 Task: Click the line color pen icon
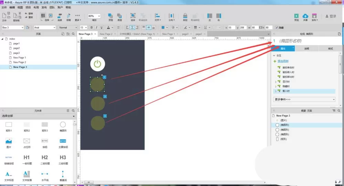[185, 28]
